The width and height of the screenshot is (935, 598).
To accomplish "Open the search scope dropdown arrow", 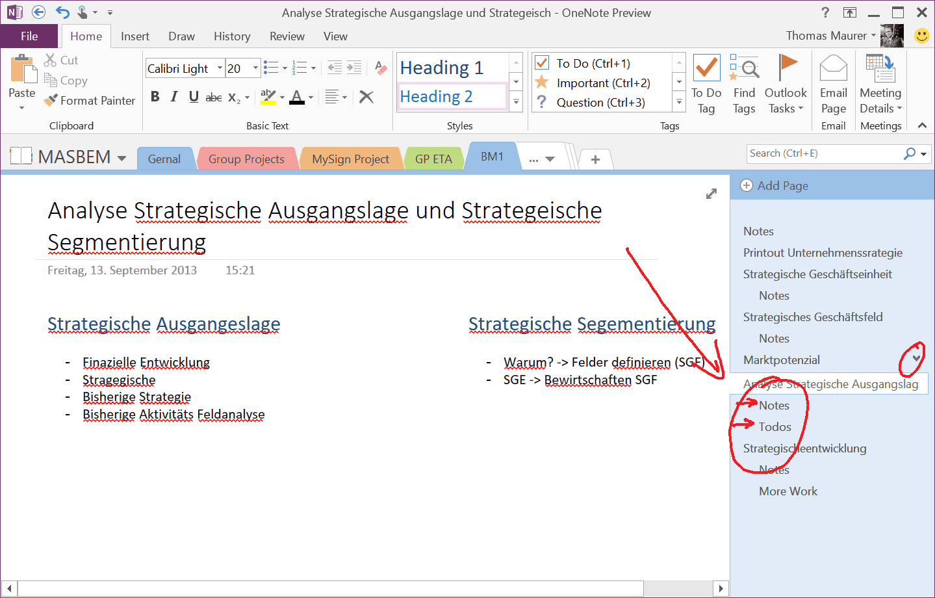I will click(923, 154).
